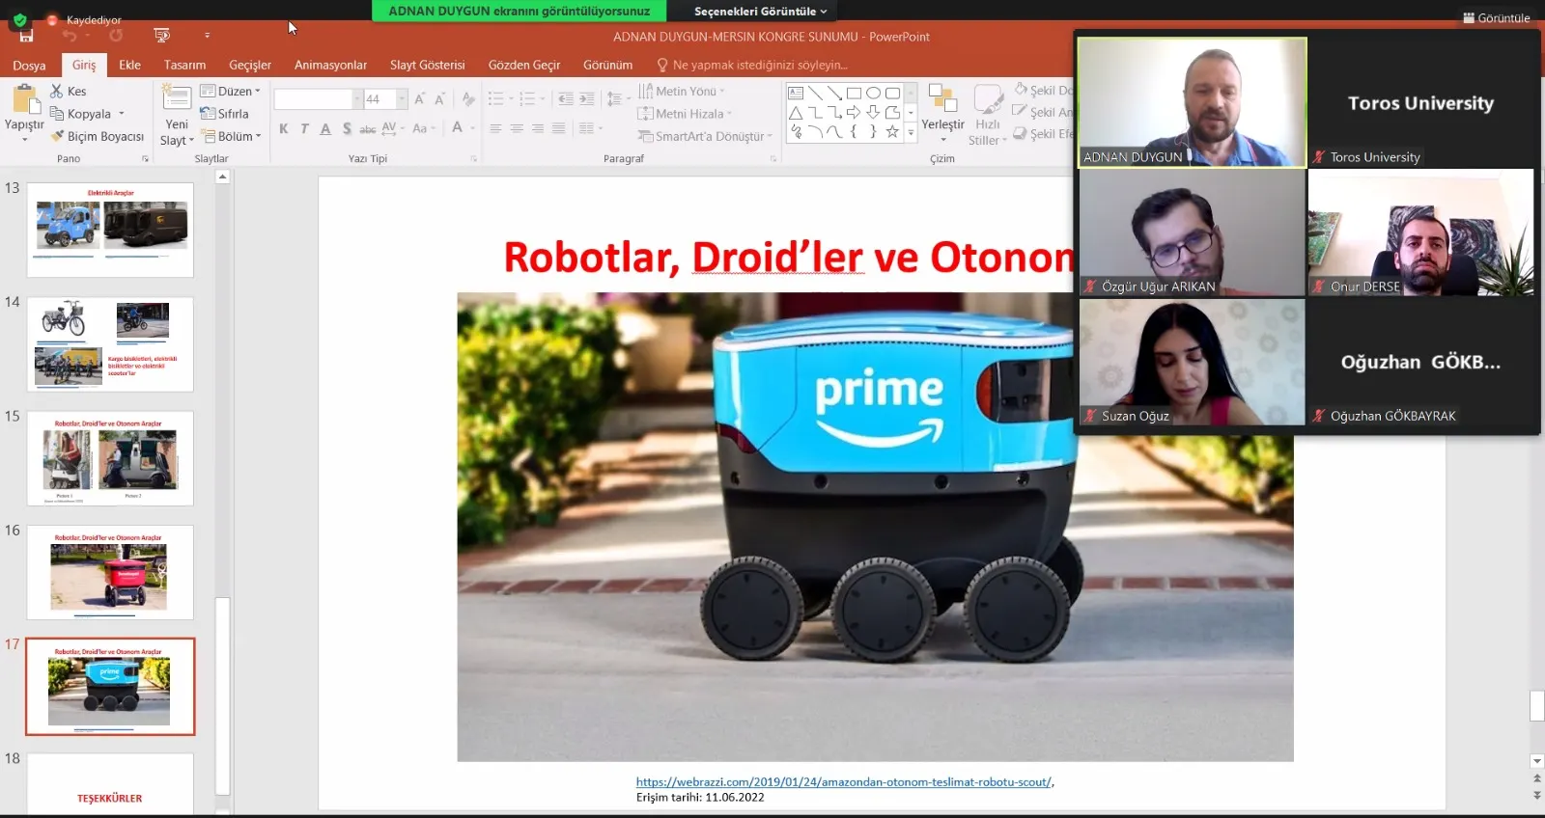Expand Seçenekleri Görüntüle view options menu

760,11
